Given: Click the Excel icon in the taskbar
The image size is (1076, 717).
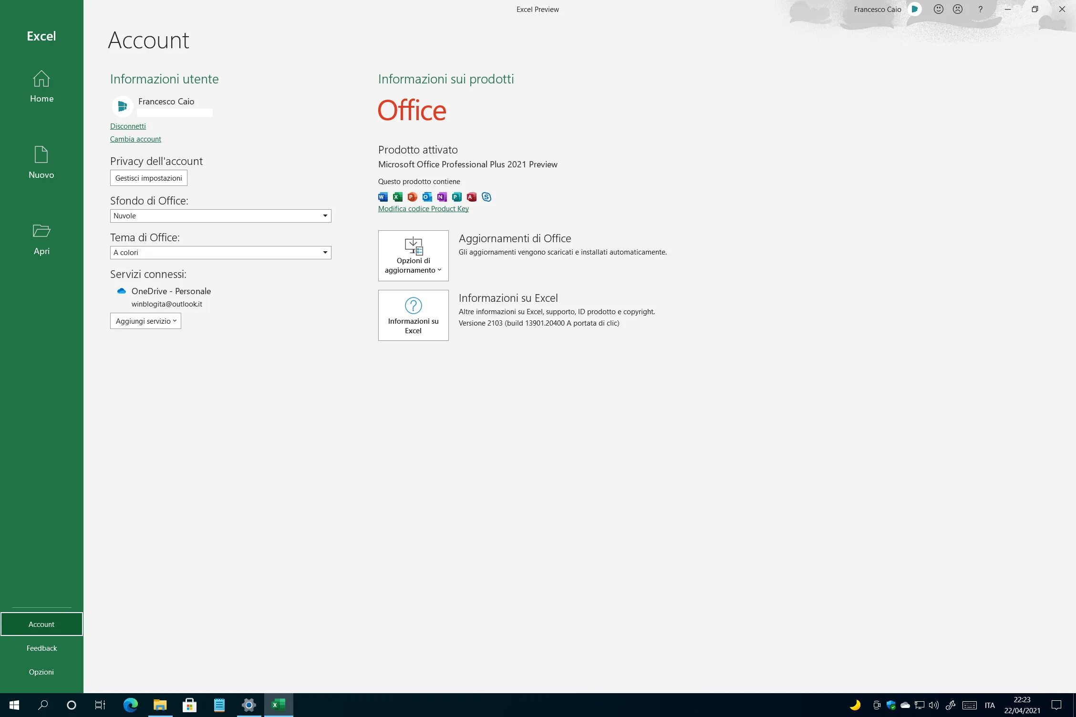Looking at the screenshot, I should point(279,705).
